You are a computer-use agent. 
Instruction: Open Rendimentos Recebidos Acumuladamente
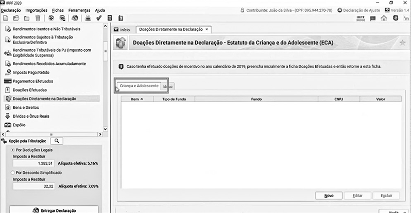tap(49, 64)
